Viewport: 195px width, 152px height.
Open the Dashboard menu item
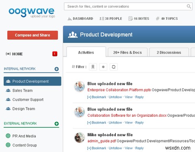coord(80,19)
